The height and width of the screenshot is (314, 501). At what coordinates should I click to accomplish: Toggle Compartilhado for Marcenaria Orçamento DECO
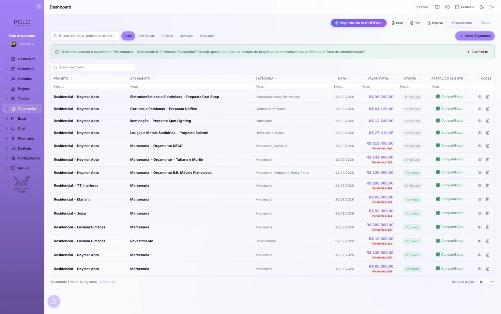click(x=438, y=145)
